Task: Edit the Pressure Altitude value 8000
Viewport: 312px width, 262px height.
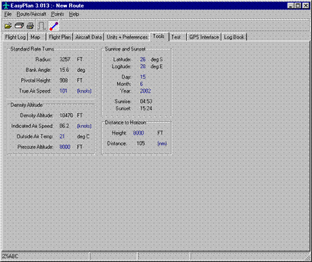Action: click(x=65, y=147)
